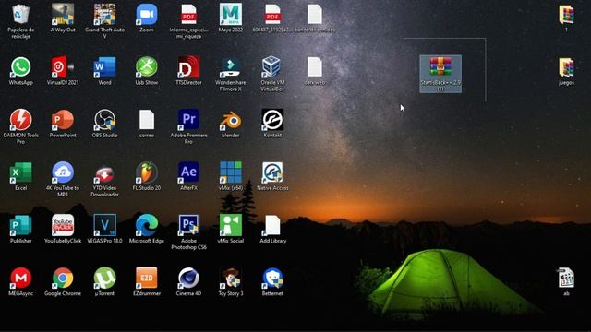Viewport: 591px width, 332px height.
Task: Launch EZdrummer shortcut
Action: click(x=147, y=278)
